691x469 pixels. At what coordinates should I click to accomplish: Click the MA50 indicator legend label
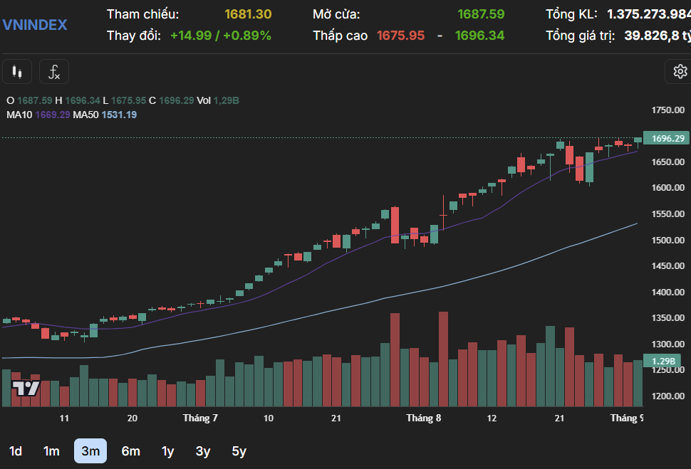click(85, 115)
